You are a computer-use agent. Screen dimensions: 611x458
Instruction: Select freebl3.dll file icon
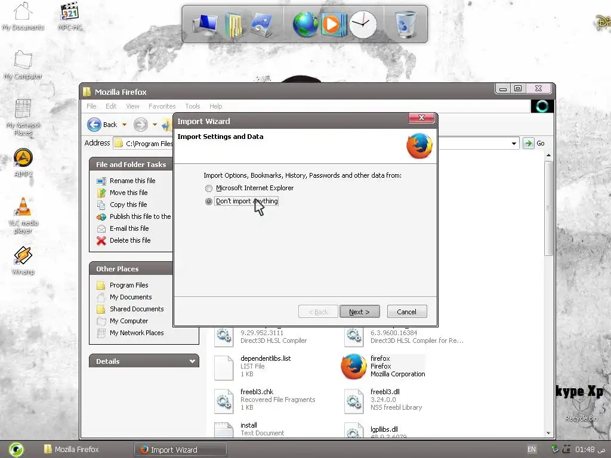coord(354,401)
